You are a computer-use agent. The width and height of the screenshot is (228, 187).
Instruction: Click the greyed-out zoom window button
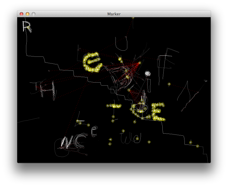34,14
